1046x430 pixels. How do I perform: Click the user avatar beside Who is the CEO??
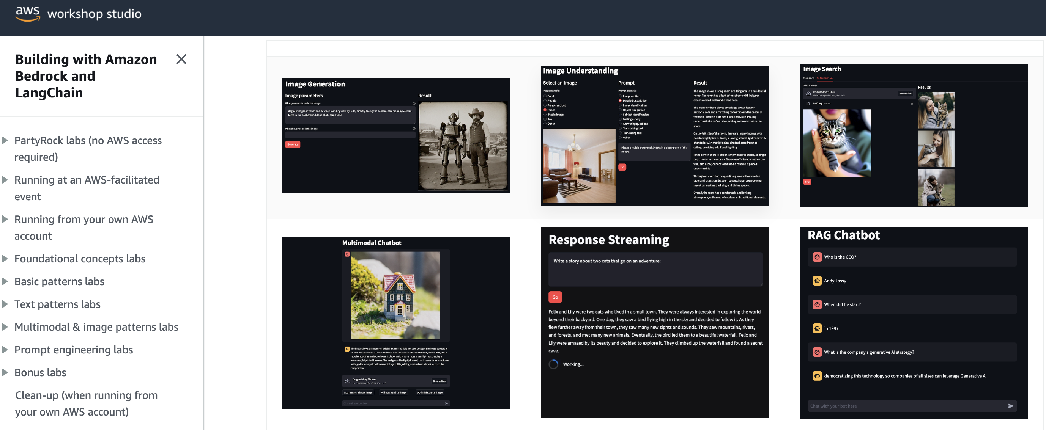coord(817,257)
